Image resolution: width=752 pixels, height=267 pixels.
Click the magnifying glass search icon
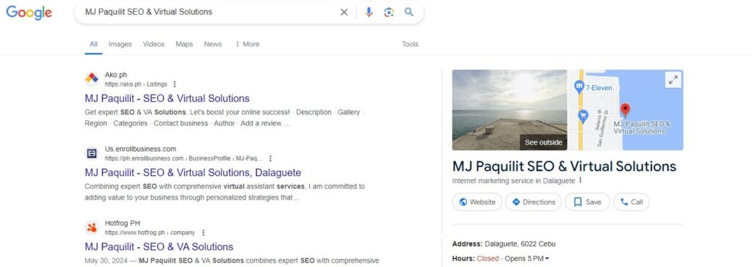click(x=409, y=12)
